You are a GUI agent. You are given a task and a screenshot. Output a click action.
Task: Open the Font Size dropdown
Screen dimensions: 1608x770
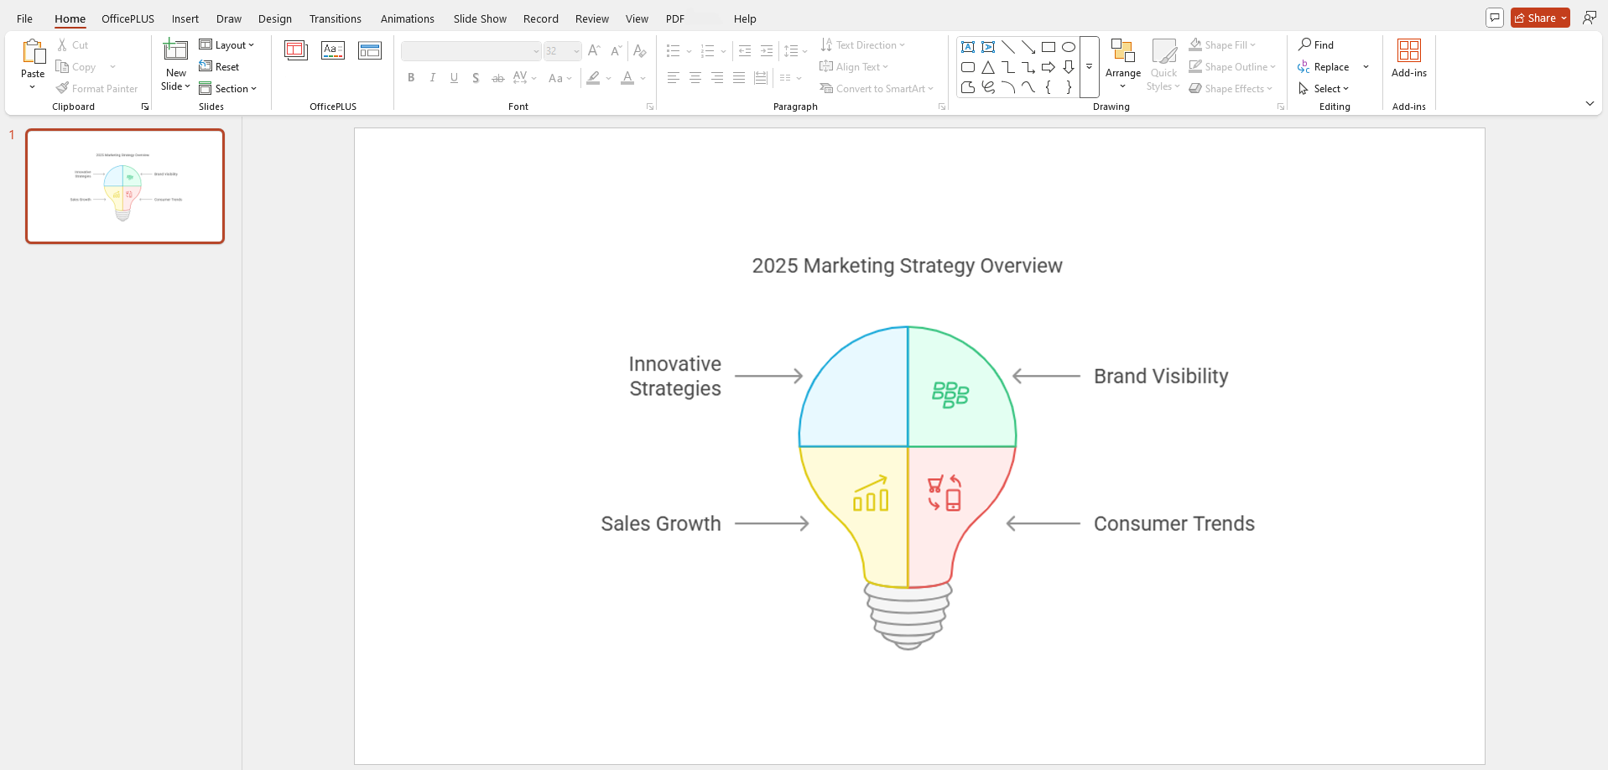(x=575, y=50)
